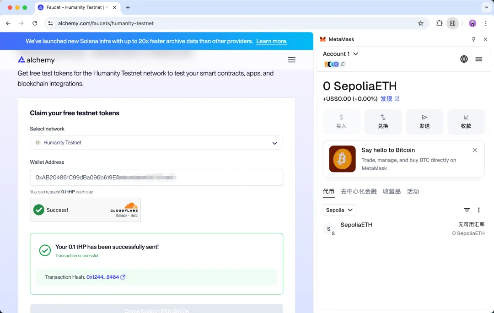Pin the MetaMask side panel

pyautogui.click(x=473, y=39)
